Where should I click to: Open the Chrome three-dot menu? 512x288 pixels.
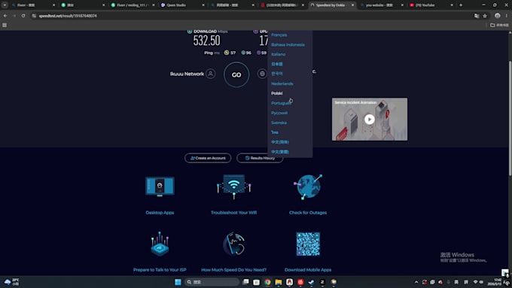[x=507, y=16]
